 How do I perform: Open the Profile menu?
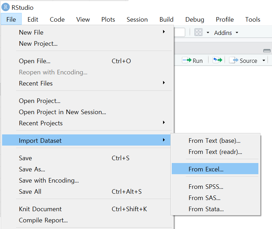coord(225,19)
